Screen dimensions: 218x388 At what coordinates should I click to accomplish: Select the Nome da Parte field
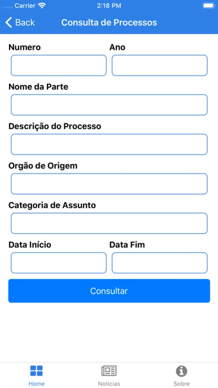(x=109, y=105)
